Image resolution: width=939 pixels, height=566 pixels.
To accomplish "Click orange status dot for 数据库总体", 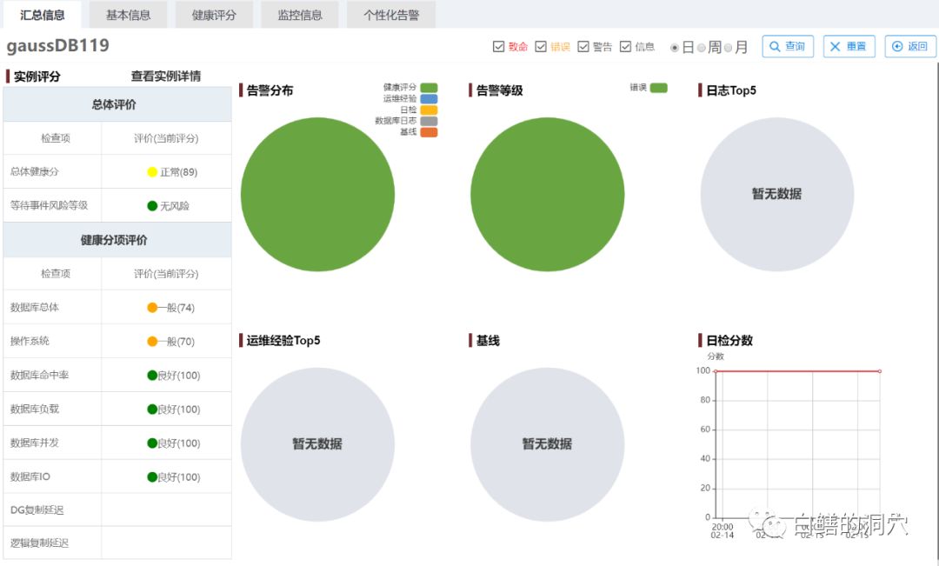I will pyautogui.click(x=152, y=307).
